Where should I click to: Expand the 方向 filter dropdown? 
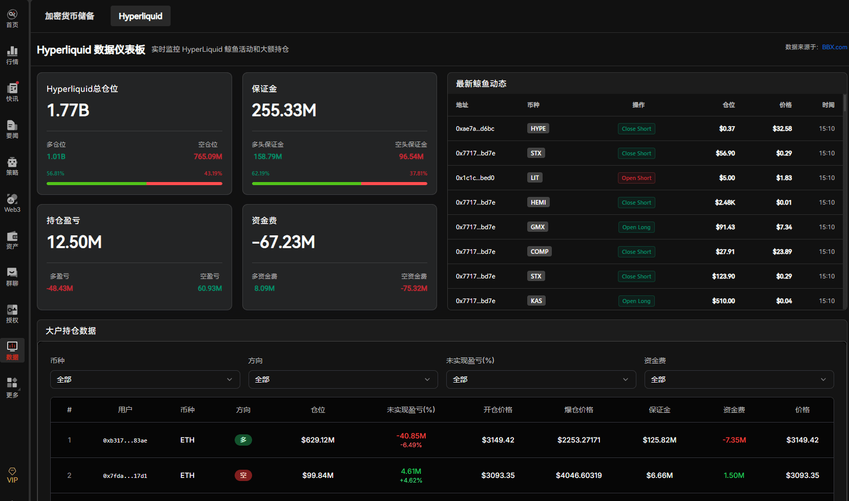pyautogui.click(x=343, y=379)
